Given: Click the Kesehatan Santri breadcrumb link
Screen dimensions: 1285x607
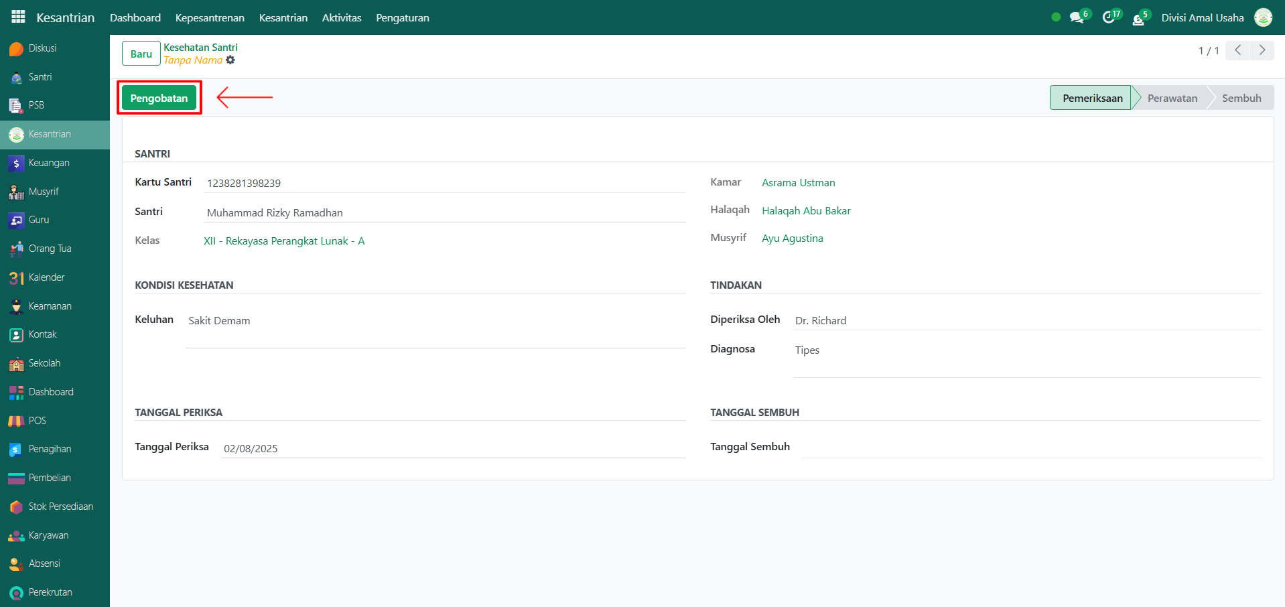Looking at the screenshot, I should point(200,48).
